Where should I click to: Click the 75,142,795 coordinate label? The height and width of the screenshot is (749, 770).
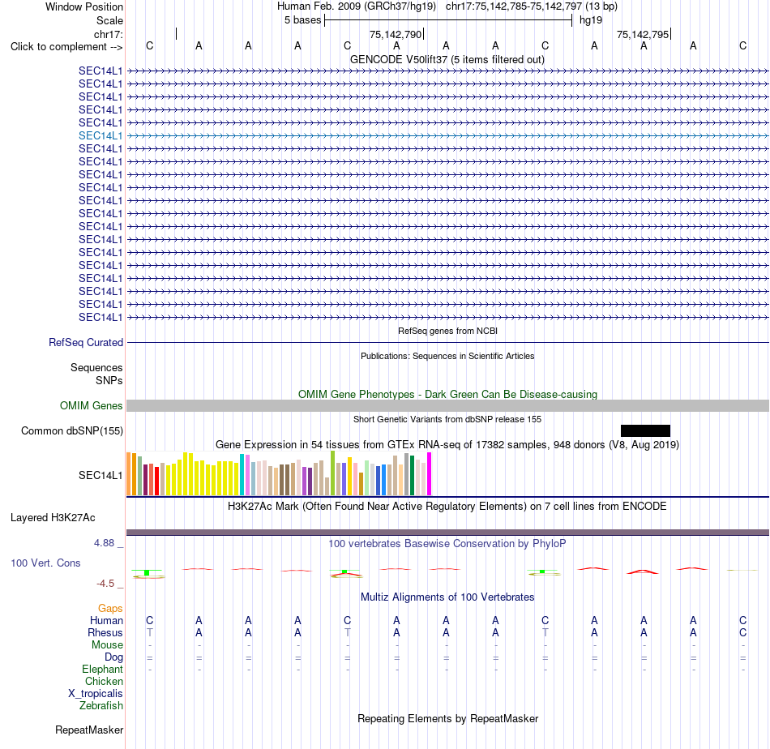643,34
